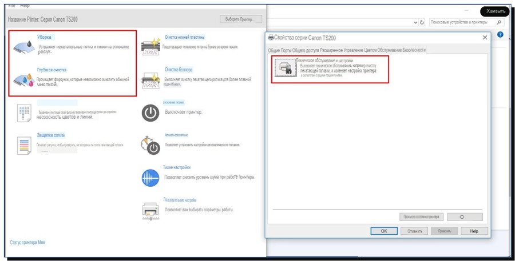Click the quiet settings blue waveform icon
Screen dimensions: 515x261
150,178
